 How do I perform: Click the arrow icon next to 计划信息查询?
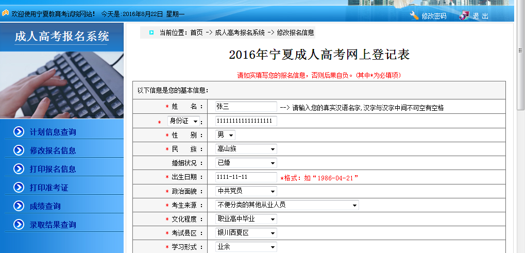coord(19,132)
